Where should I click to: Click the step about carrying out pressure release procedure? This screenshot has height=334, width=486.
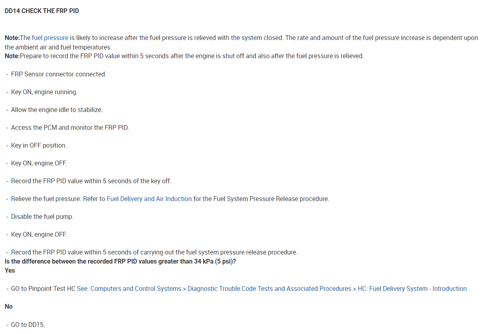[x=154, y=252]
